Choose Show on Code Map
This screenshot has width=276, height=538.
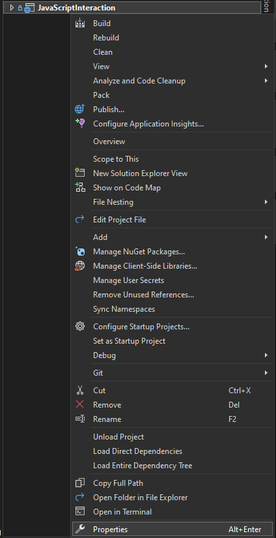172,188
